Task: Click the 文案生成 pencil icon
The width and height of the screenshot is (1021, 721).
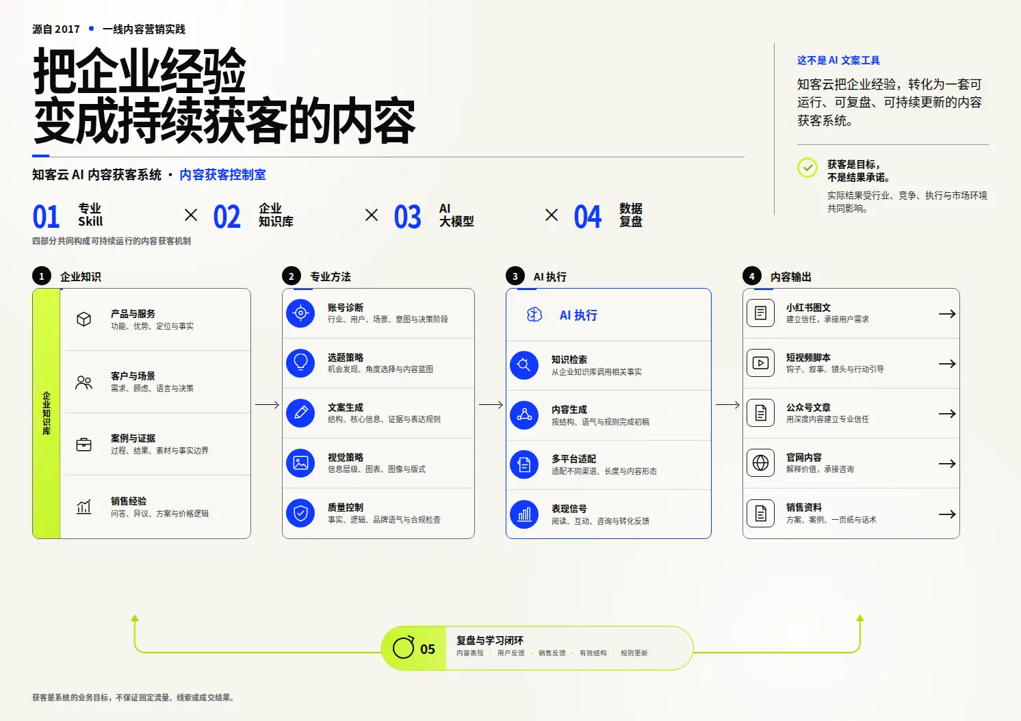Action: tap(300, 413)
